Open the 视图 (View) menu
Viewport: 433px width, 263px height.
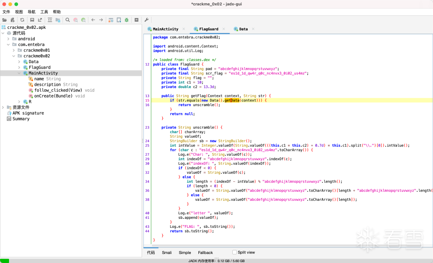tap(19, 12)
